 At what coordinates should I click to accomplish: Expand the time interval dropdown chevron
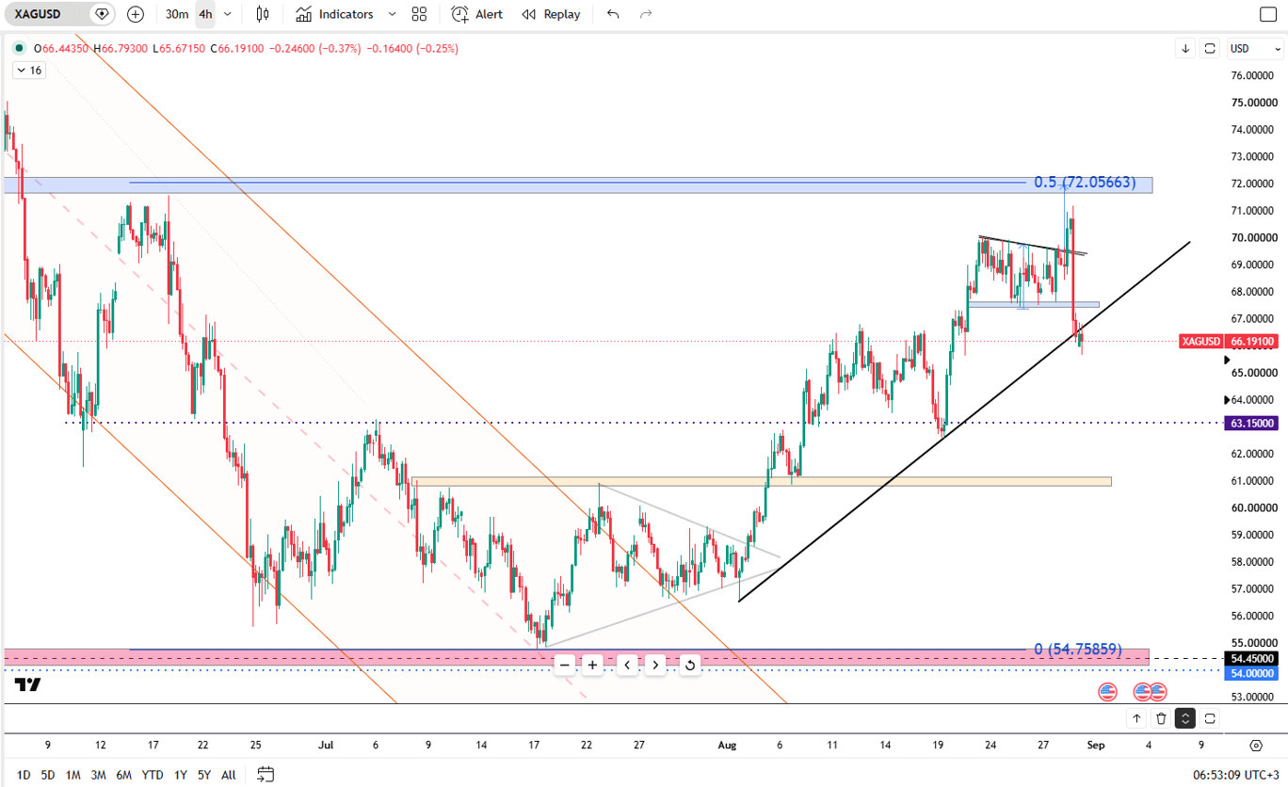point(227,14)
